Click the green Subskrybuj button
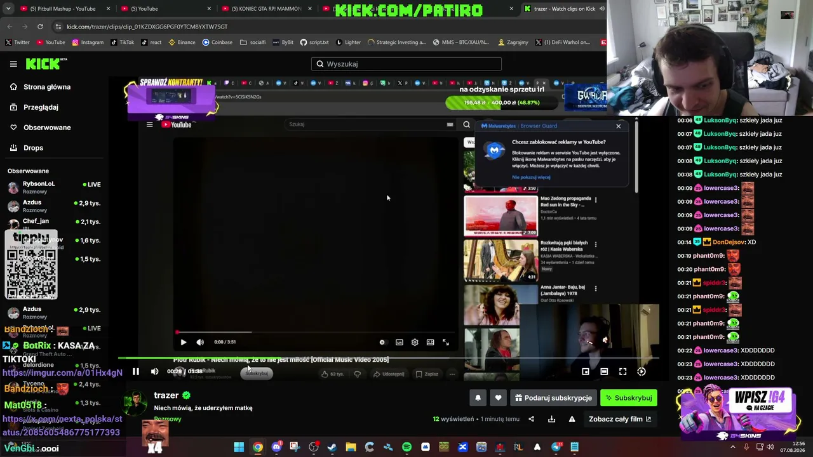The height and width of the screenshot is (457, 813). (629, 398)
